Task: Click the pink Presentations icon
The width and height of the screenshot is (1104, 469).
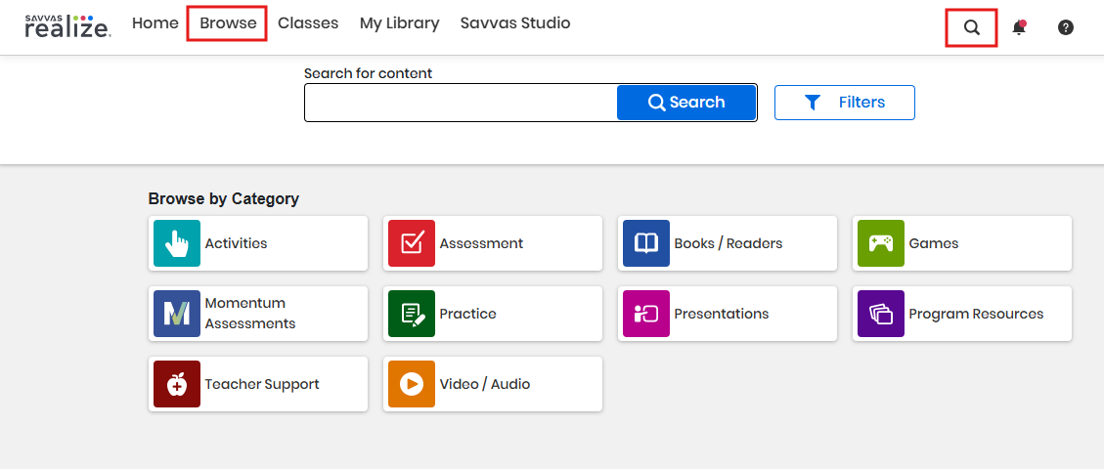Action: coord(646,314)
